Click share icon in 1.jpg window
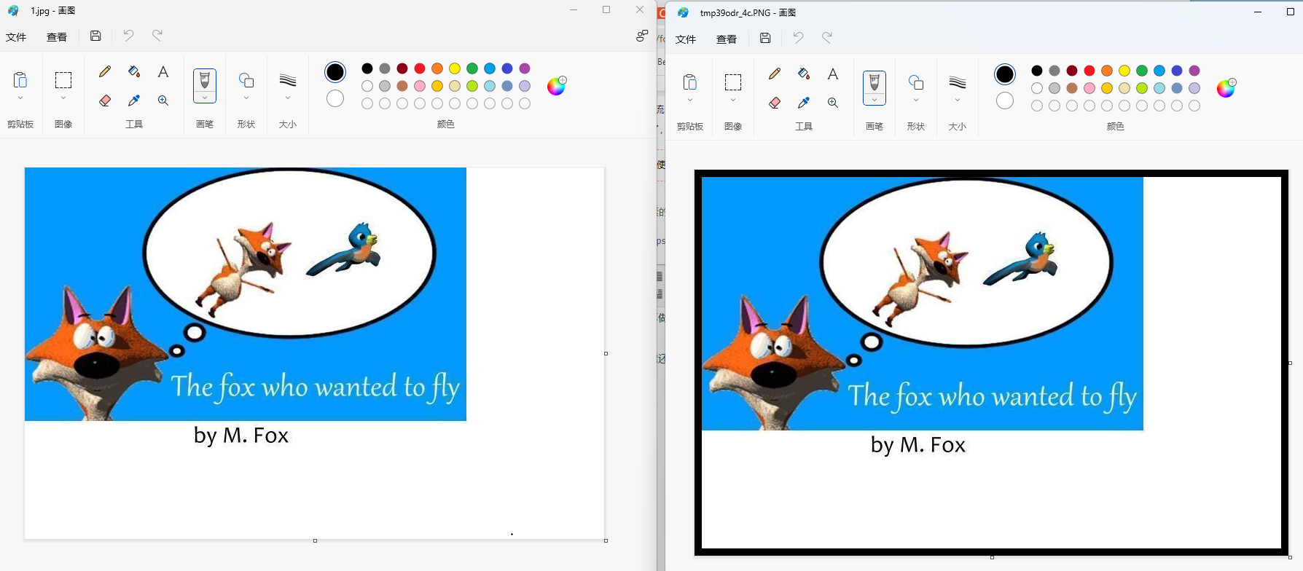The width and height of the screenshot is (1303, 571). click(641, 36)
